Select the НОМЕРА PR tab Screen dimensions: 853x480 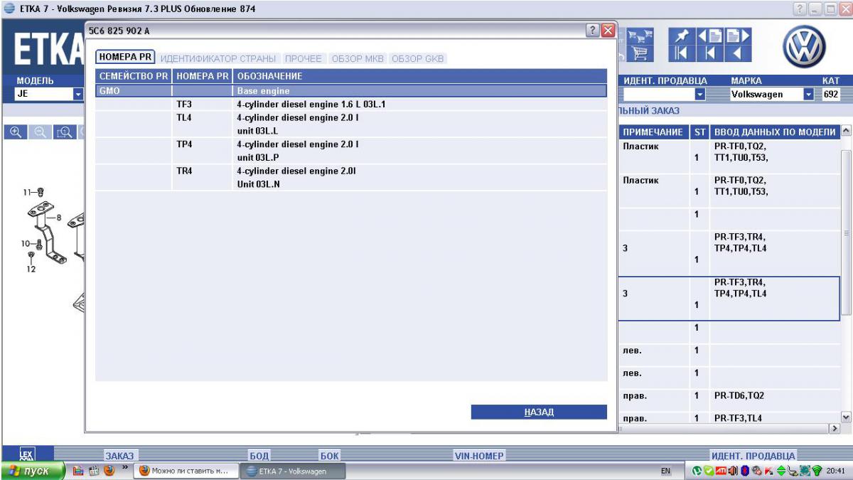pyautogui.click(x=125, y=58)
